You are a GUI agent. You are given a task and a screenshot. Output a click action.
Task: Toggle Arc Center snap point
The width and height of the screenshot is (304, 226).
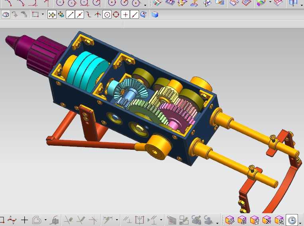point(107,15)
